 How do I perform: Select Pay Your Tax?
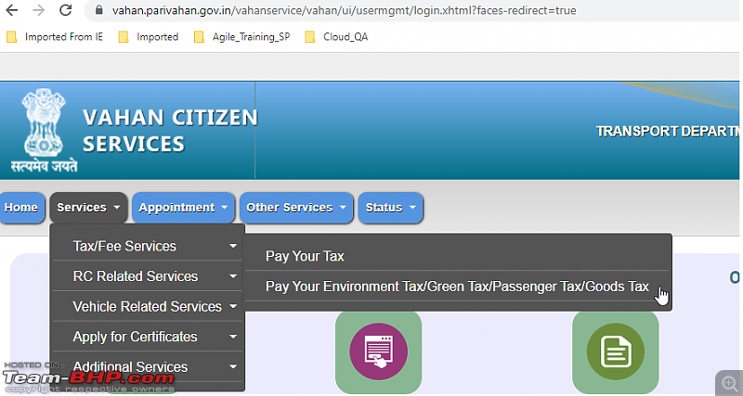[x=457, y=256]
